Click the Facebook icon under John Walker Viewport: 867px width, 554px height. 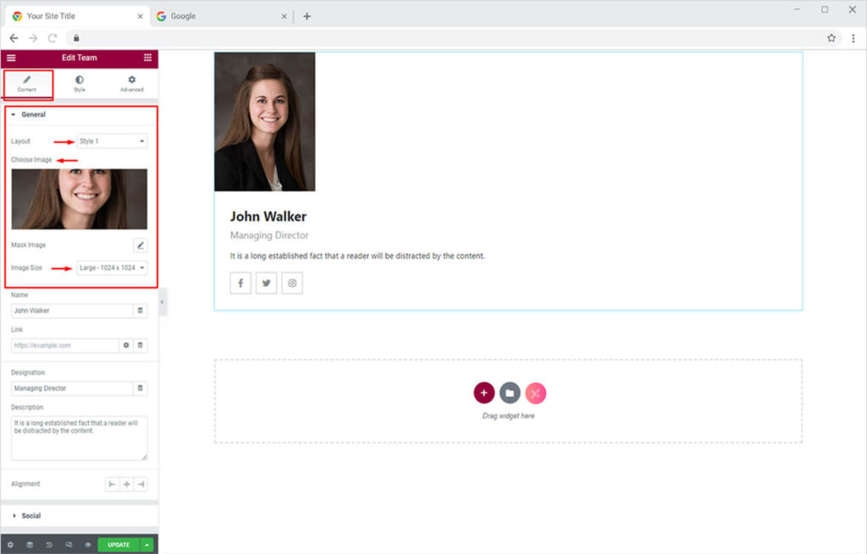[x=240, y=283]
